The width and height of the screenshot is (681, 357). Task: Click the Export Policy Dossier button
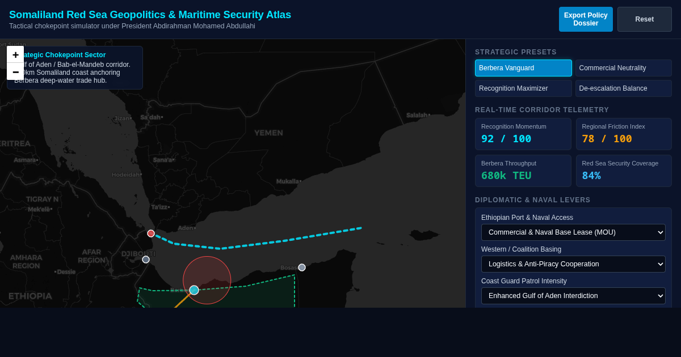586,19
